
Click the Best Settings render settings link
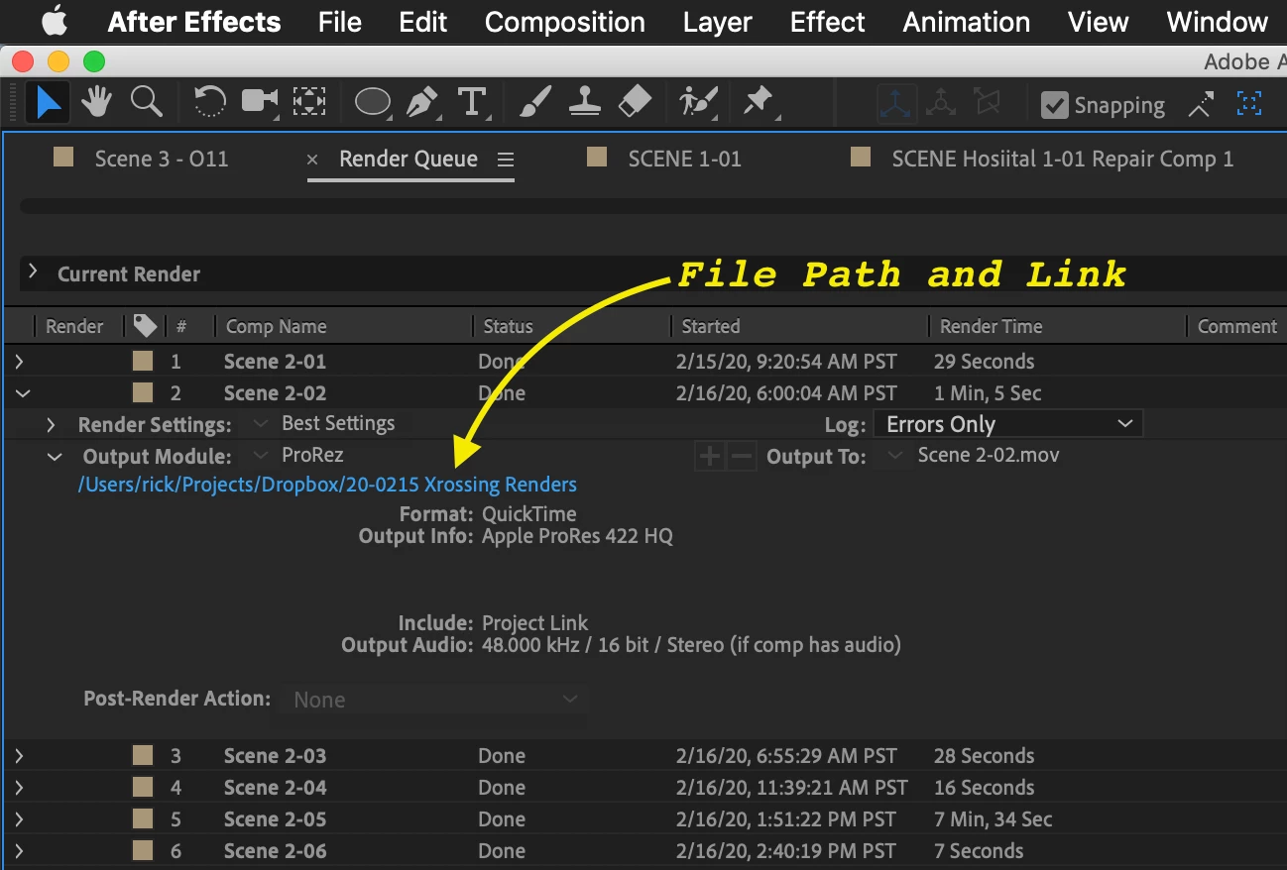tap(338, 423)
